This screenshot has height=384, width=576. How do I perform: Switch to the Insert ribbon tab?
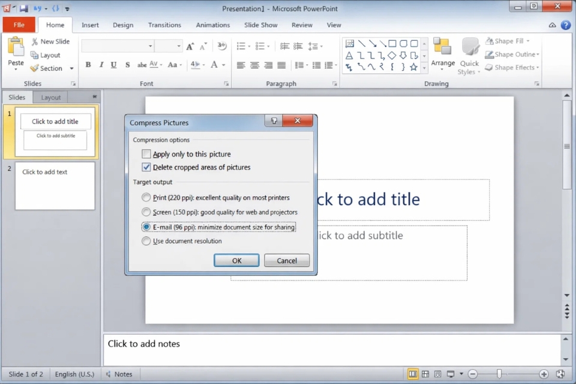[90, 25]
